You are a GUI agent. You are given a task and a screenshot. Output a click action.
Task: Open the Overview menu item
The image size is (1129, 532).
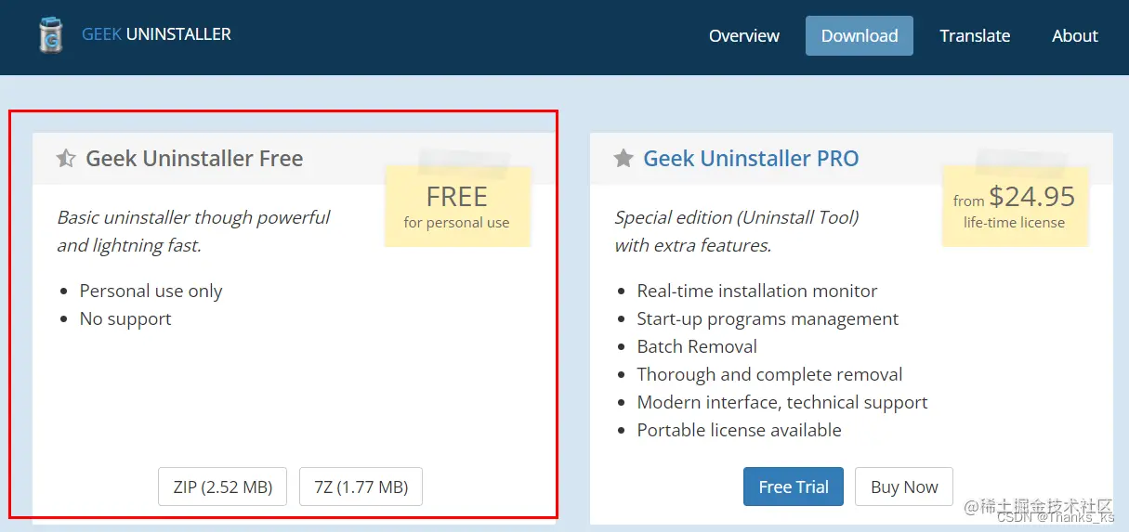tap(744, 35)
